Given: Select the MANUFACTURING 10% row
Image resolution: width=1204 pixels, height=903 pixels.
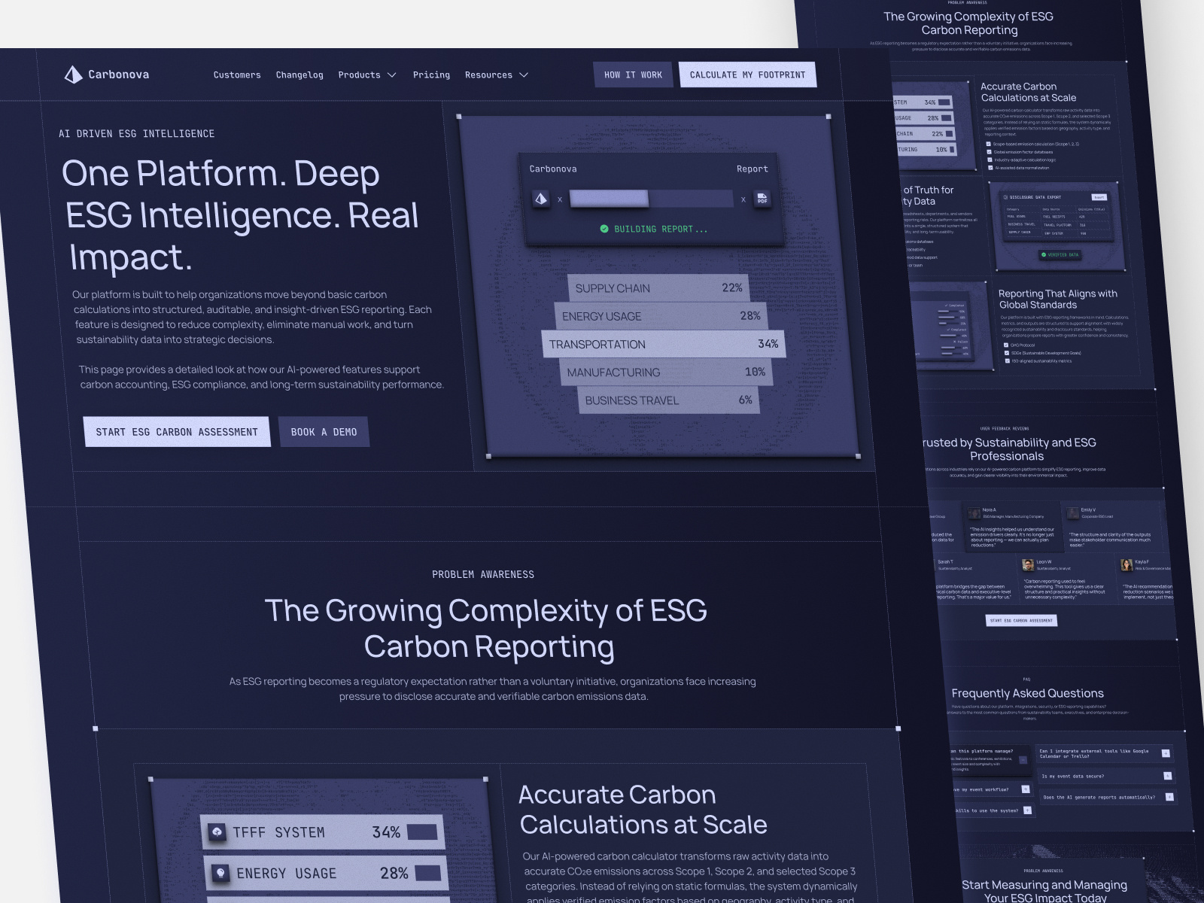Looking at the screenshot, I should click(666, 372).
